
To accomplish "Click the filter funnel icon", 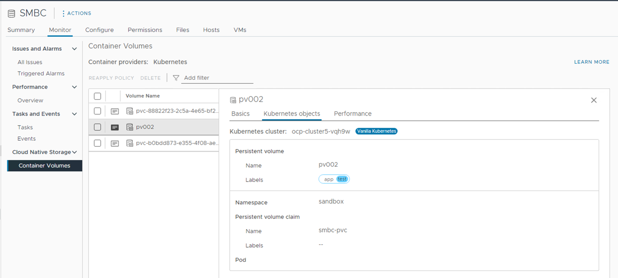I will [x=176, y=78].
